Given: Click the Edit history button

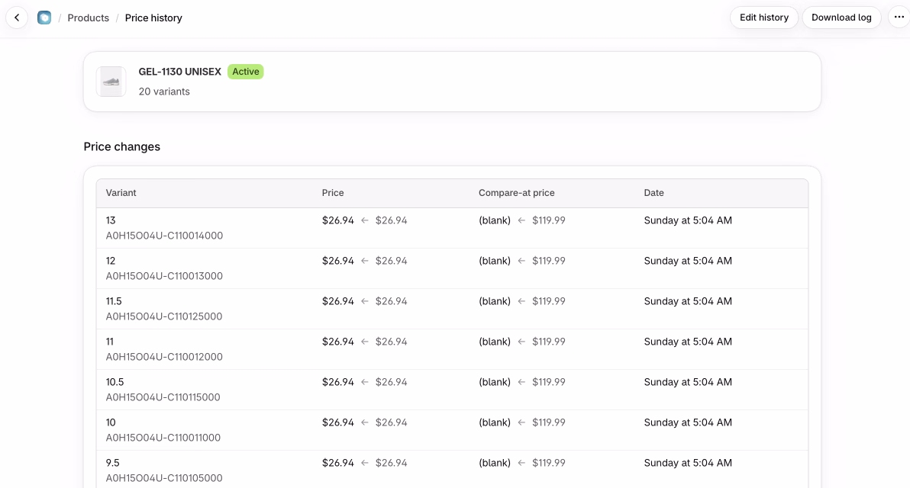Looking at the screenshot, I should [763, 18].
